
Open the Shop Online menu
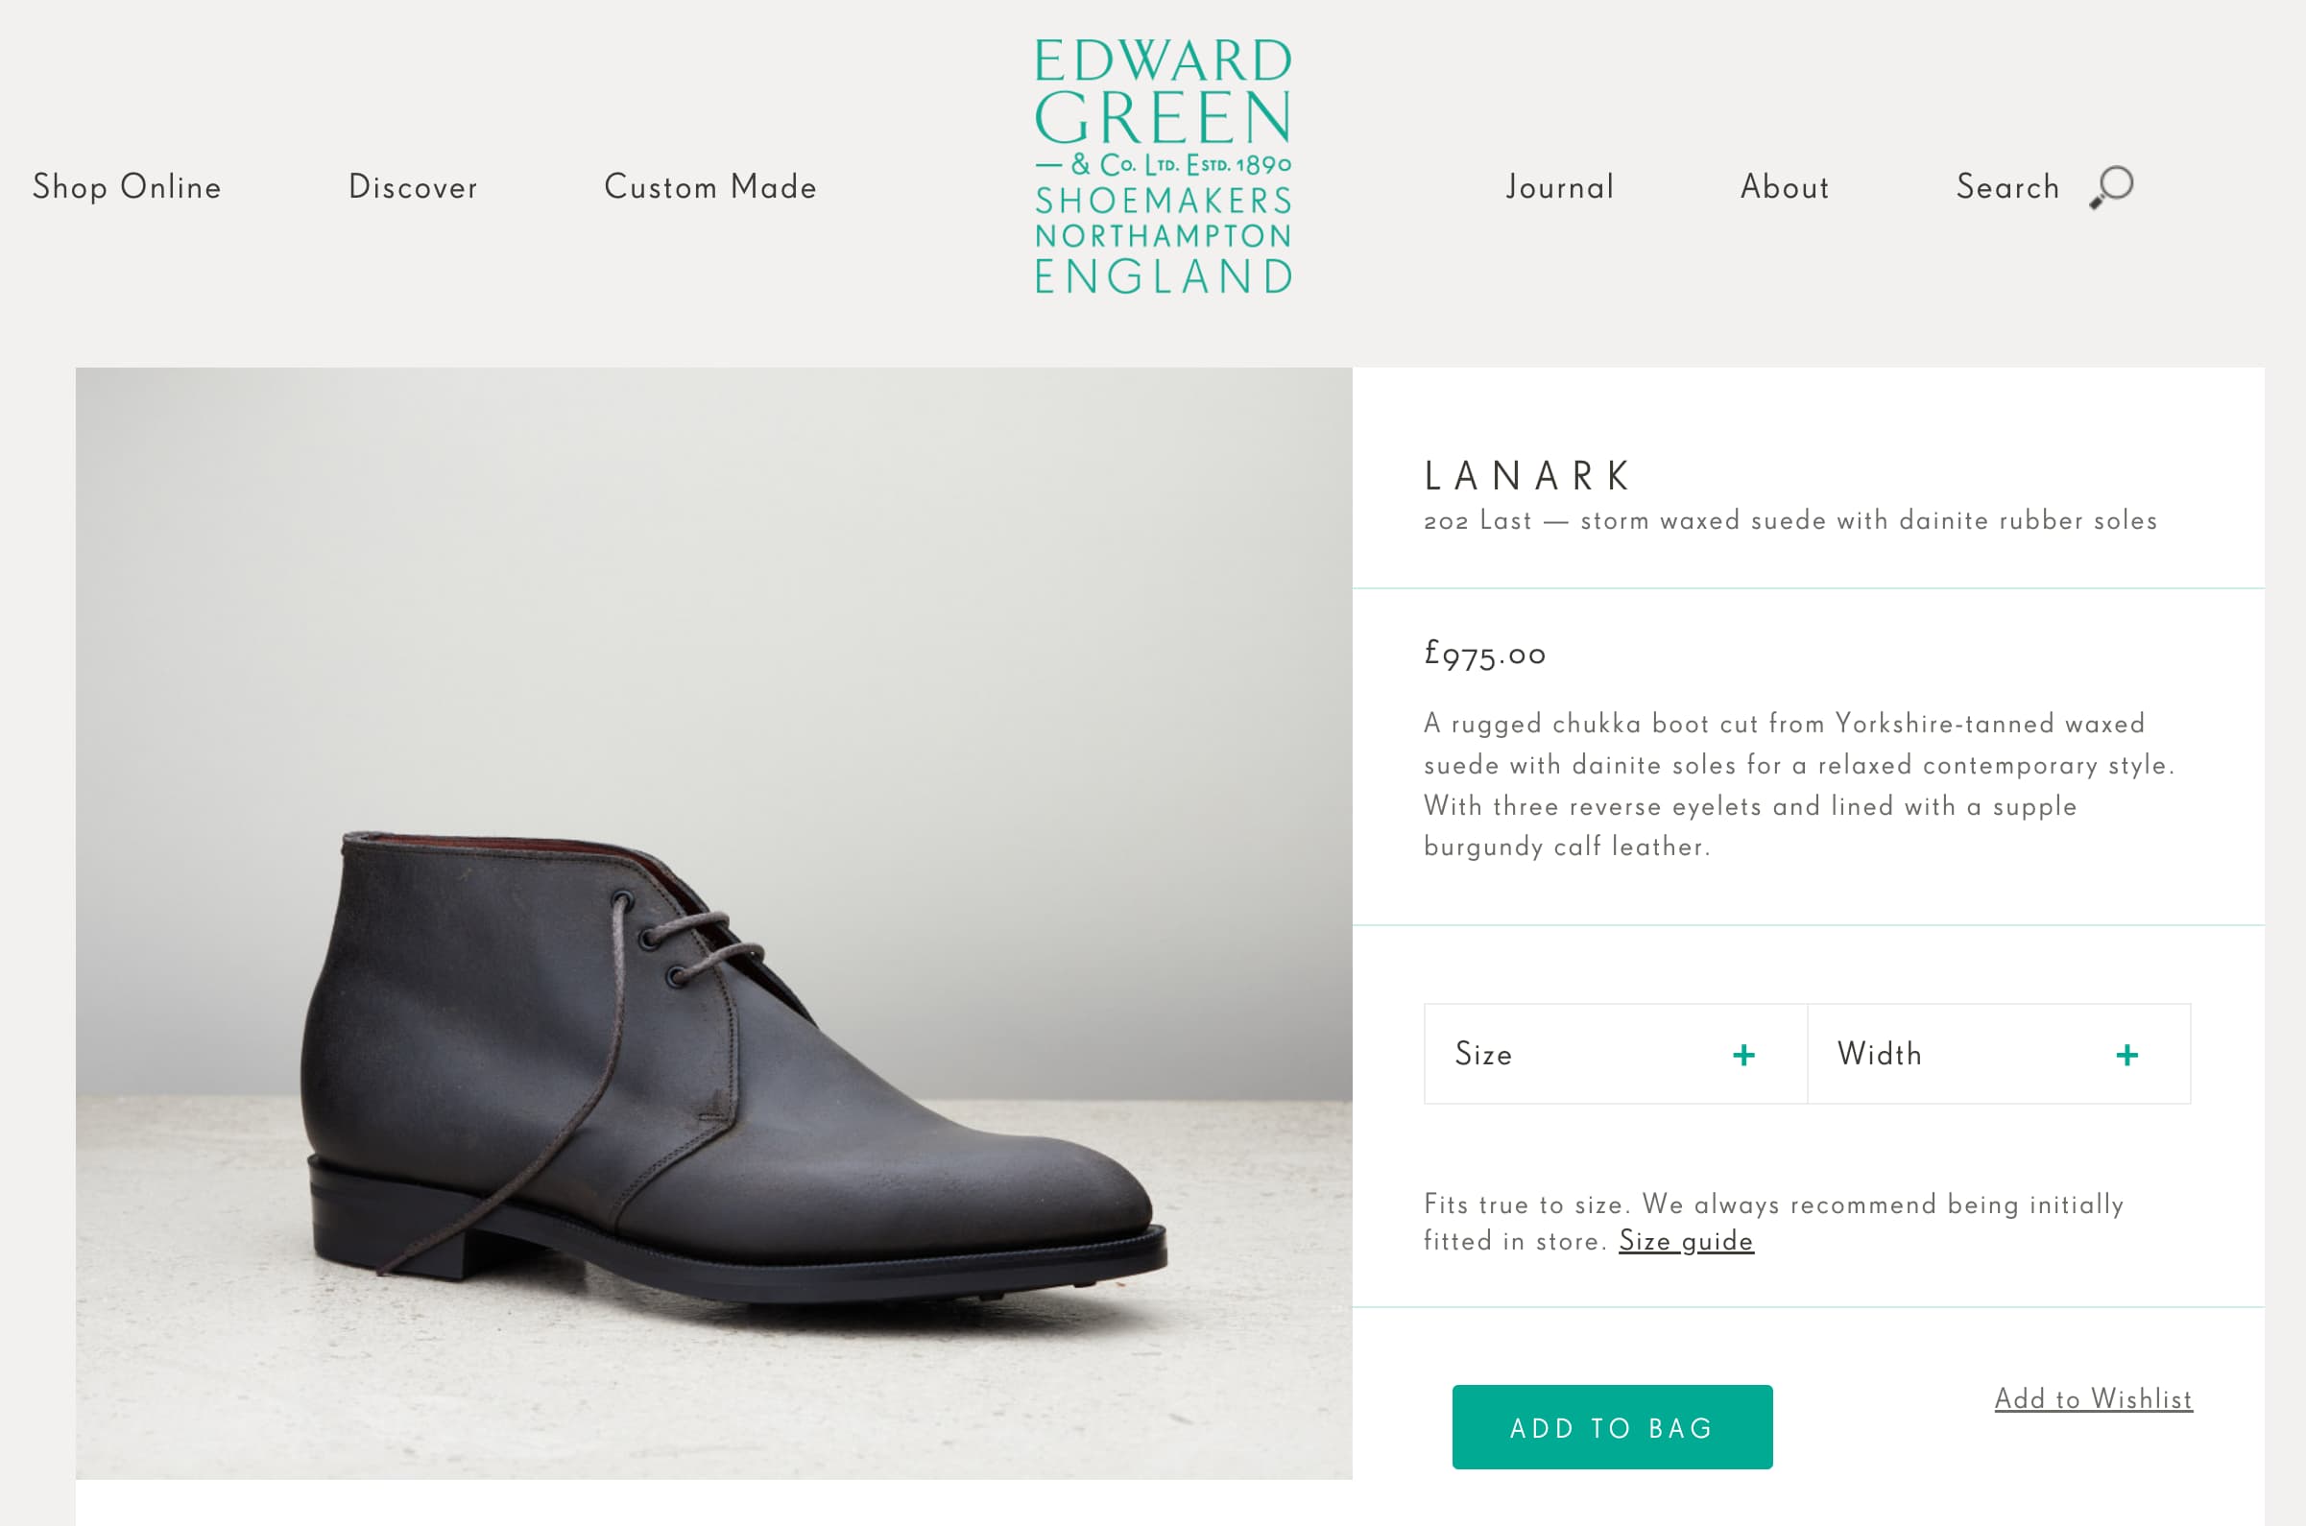128,187
